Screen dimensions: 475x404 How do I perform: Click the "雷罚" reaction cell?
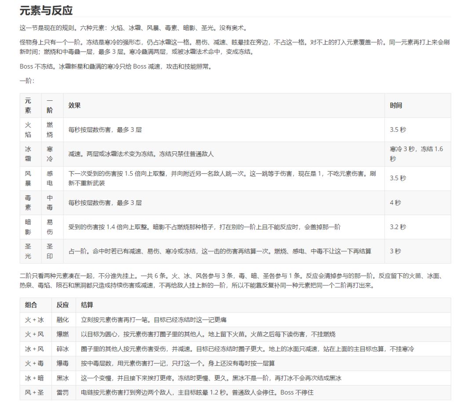64,393
